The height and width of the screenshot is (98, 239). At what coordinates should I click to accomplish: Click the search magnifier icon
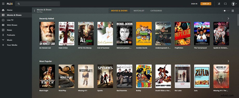[19, 4]
